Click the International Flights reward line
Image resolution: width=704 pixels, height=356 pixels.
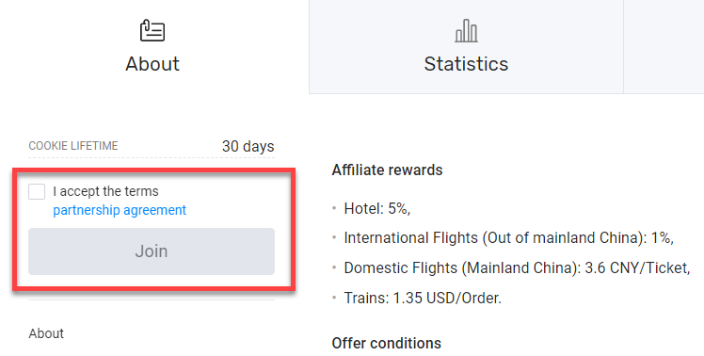(508, 237)
